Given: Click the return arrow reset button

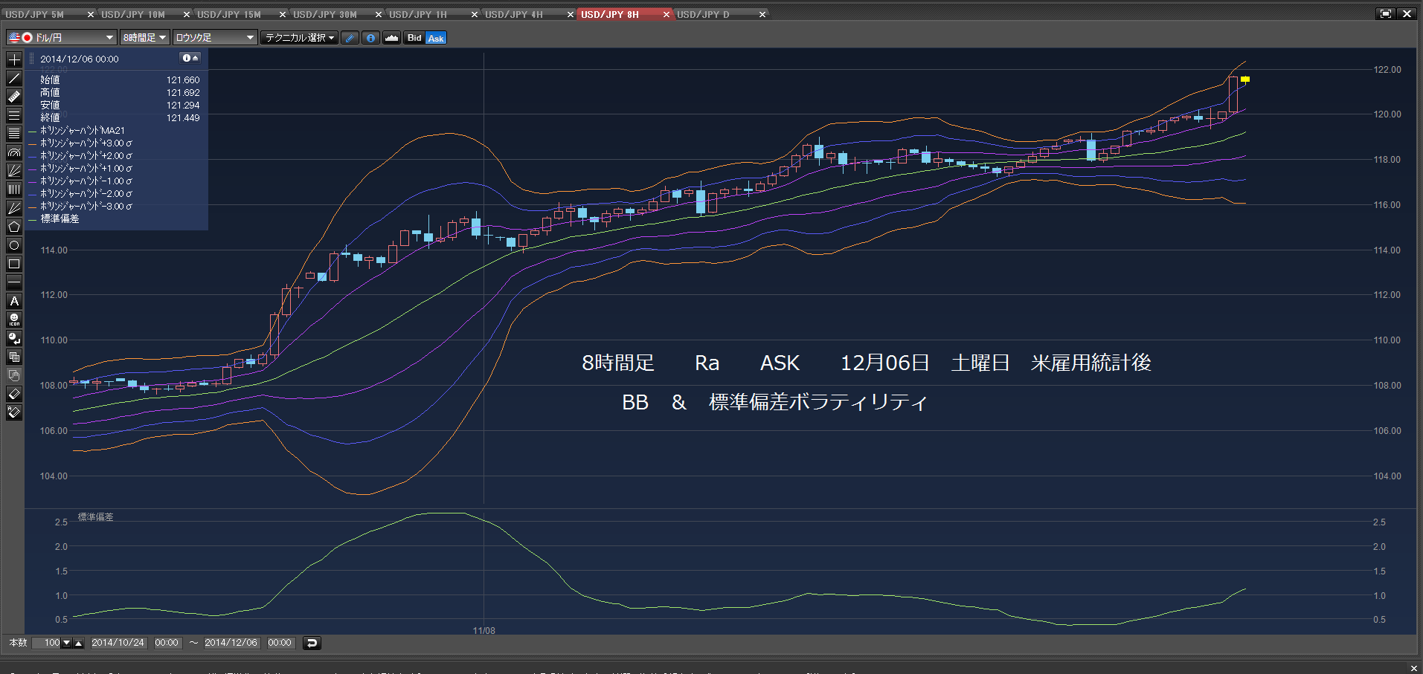Looking at the screenshot, I should point(312,643).
